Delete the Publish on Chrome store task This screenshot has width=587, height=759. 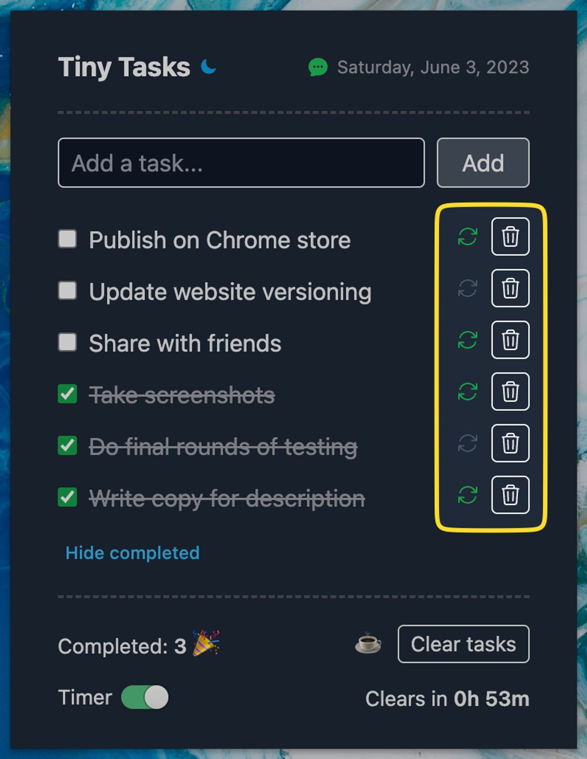511,237
